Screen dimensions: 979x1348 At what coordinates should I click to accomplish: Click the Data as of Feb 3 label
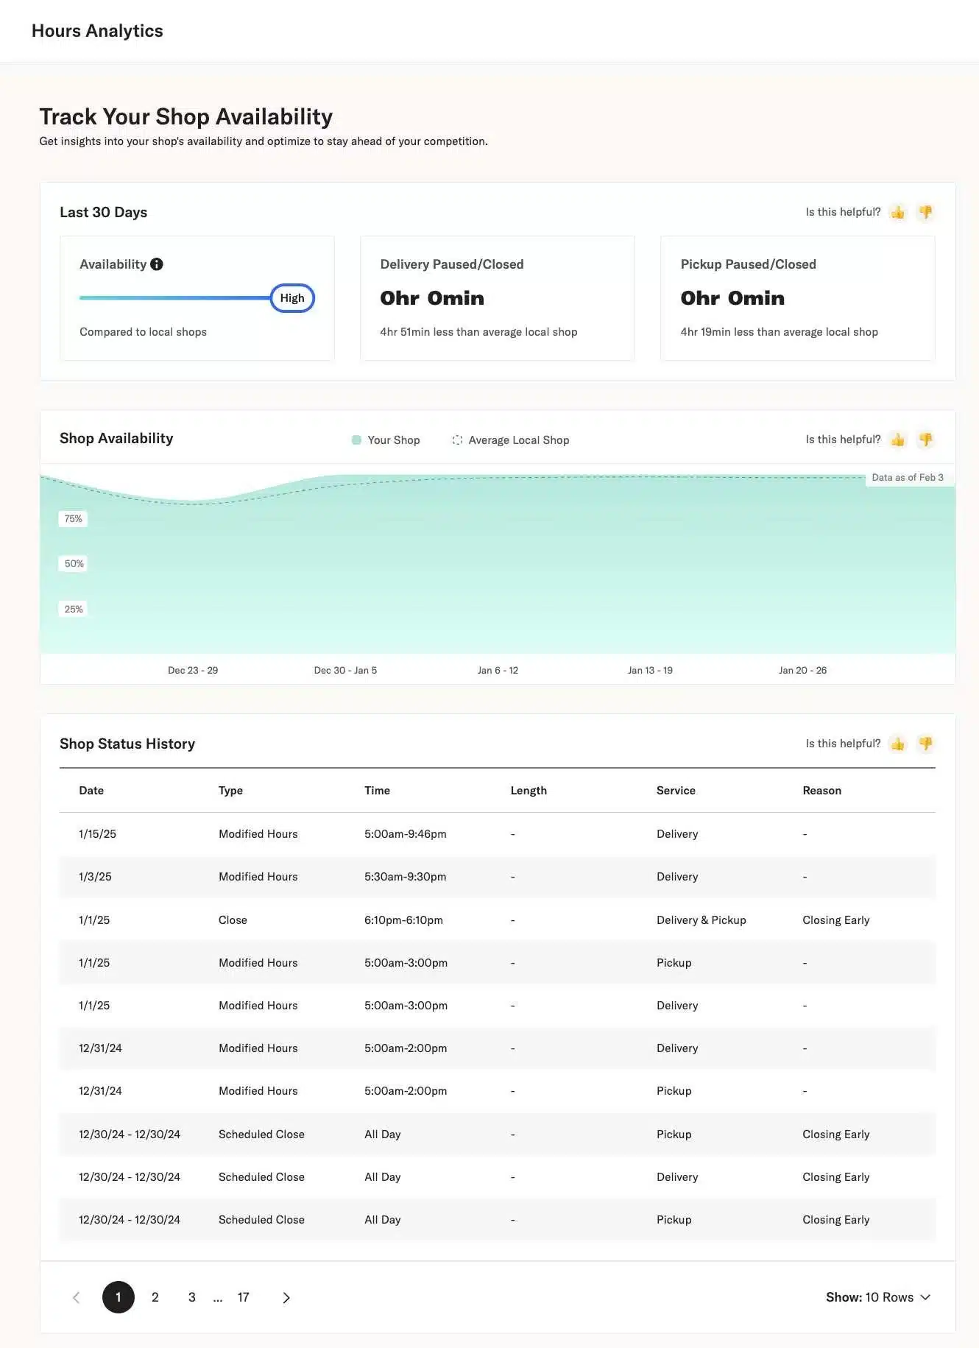pos(908,478)
